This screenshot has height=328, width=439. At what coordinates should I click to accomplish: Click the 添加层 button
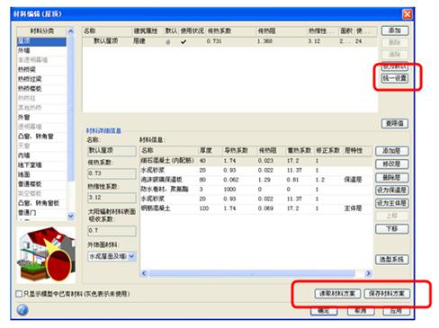tap(391, 151)
